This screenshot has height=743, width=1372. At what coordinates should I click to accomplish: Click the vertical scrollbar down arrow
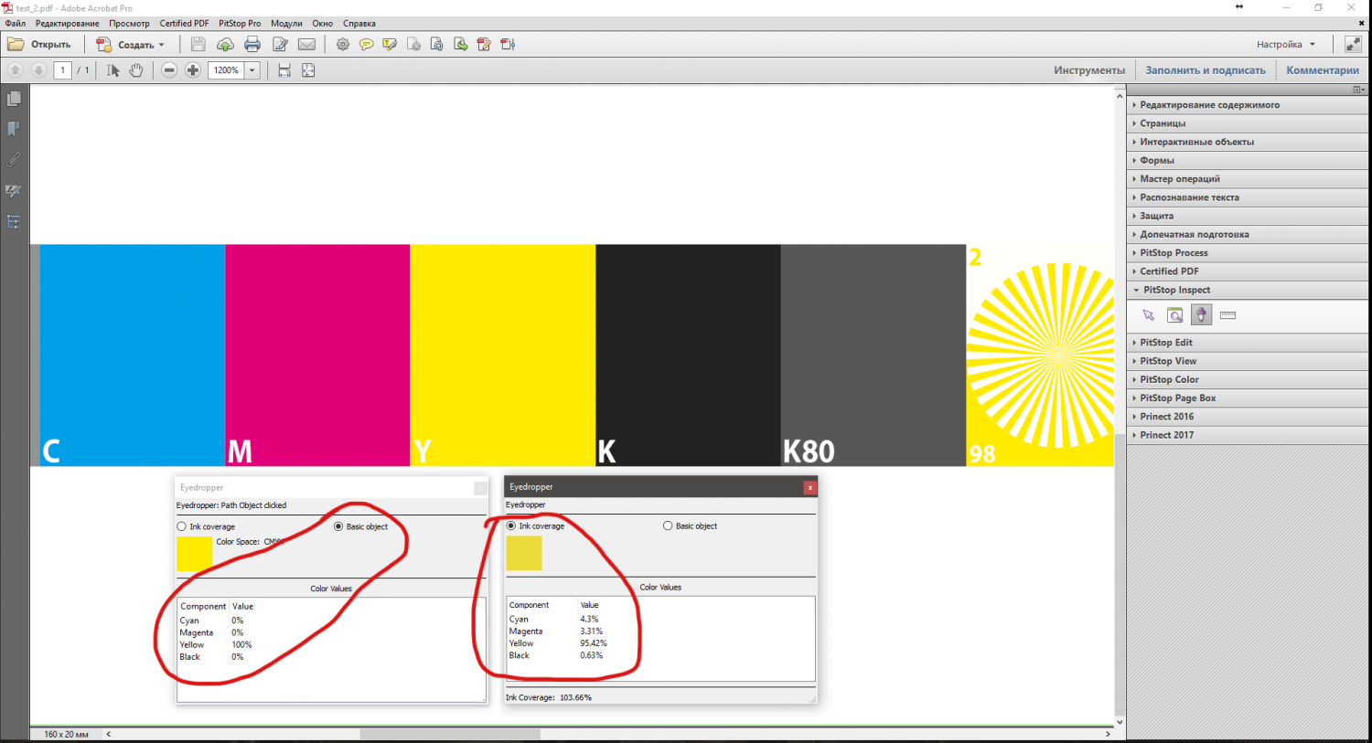pyautogui.click(x=1120, y=722)
